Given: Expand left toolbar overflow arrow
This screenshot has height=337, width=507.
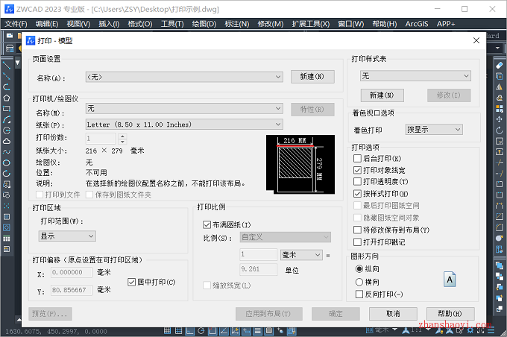Looking at the screenshot, I should pyautogui.click(x=17, y=63).
